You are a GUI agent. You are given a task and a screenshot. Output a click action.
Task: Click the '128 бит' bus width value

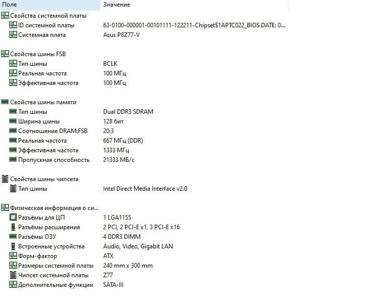point(113,121)
